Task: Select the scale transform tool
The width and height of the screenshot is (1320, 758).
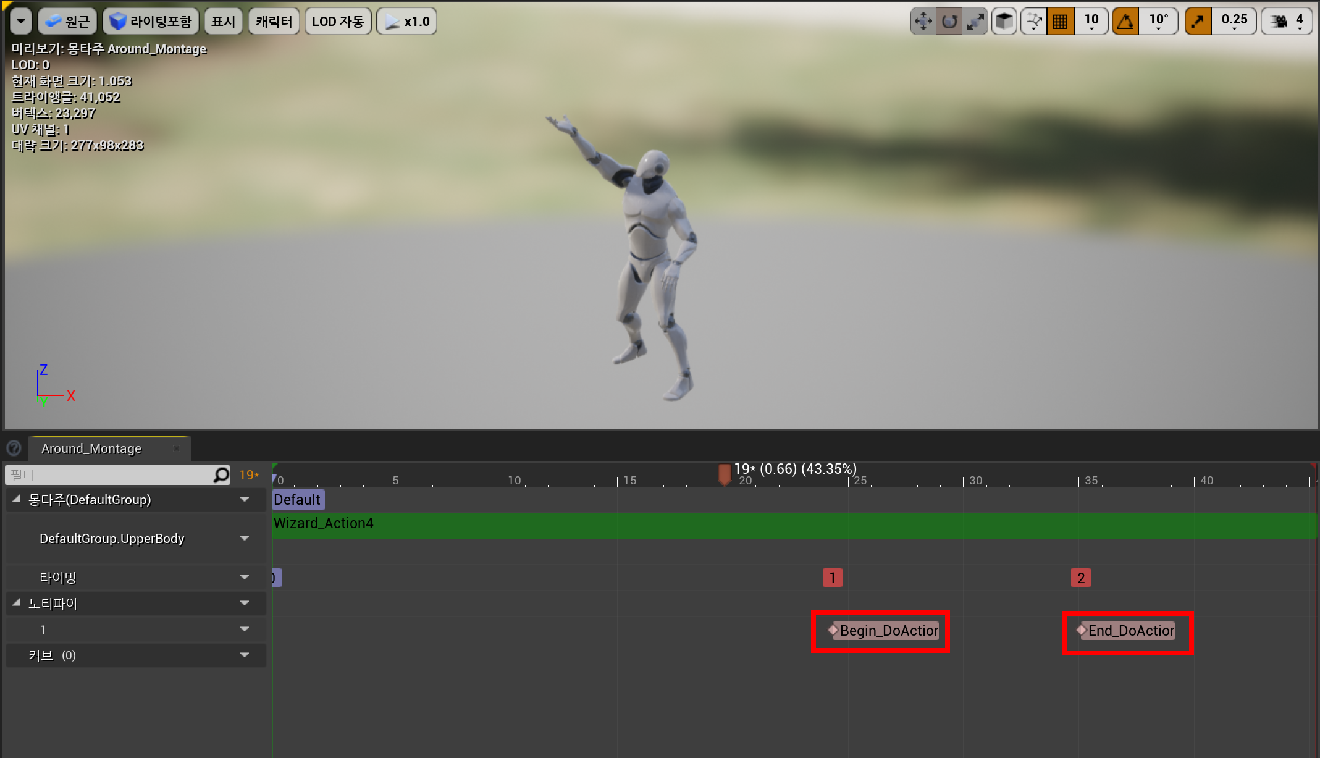Action: coord(975,22)
